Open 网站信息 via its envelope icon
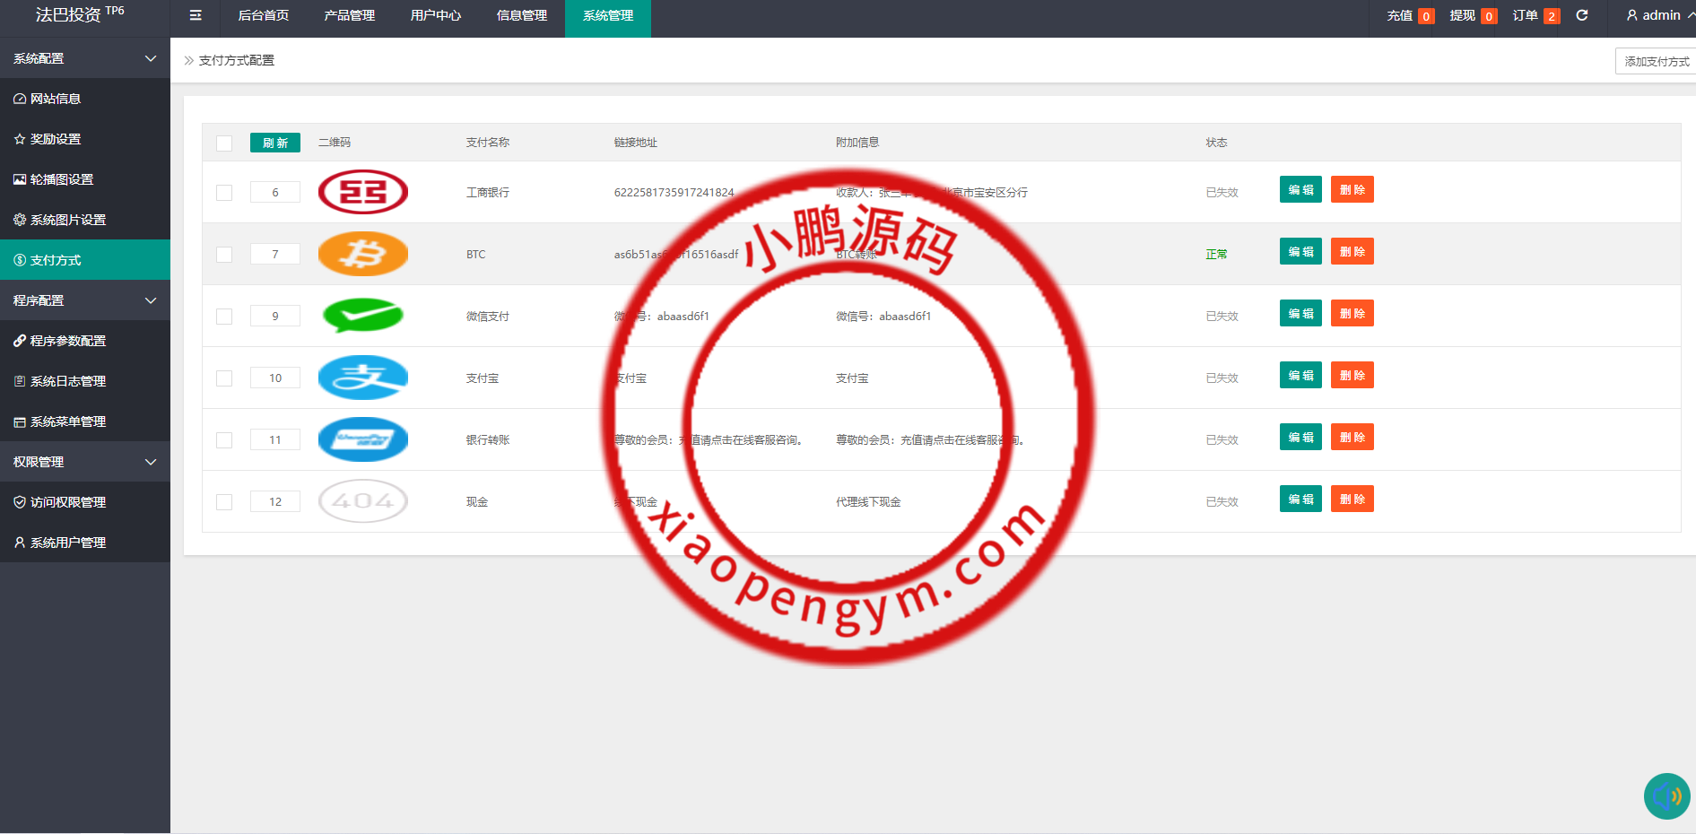 coord(20,99)
